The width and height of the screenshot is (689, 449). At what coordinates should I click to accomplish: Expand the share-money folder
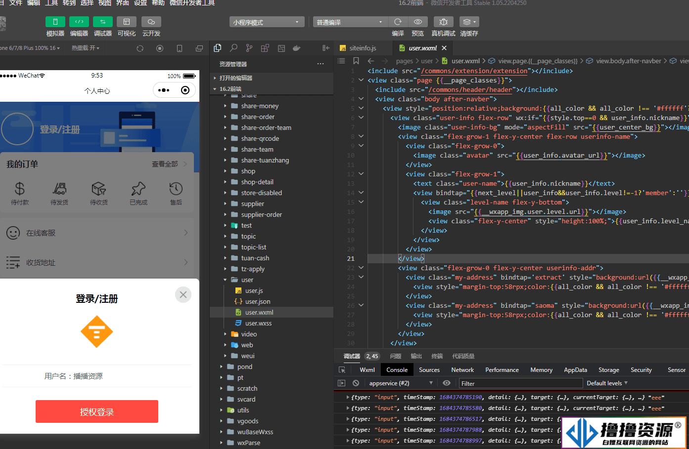click(x=272, y=106)
